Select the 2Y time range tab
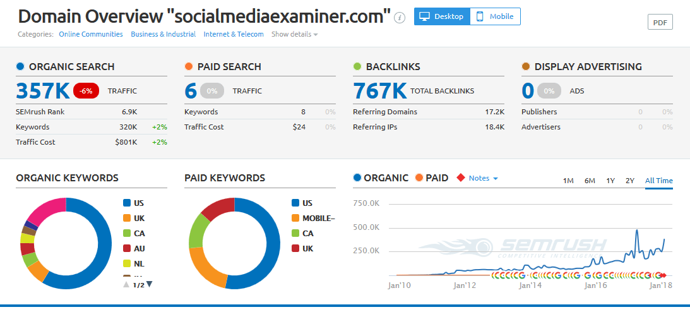 (x=629, y=181)
